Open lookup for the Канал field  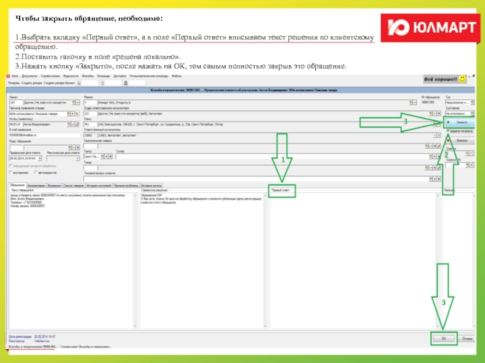coord(74,102)
